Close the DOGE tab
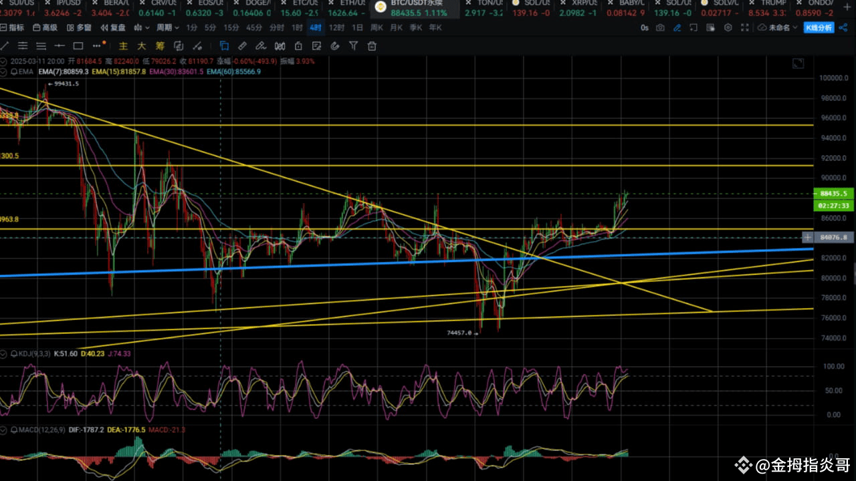 click(235, 3)
